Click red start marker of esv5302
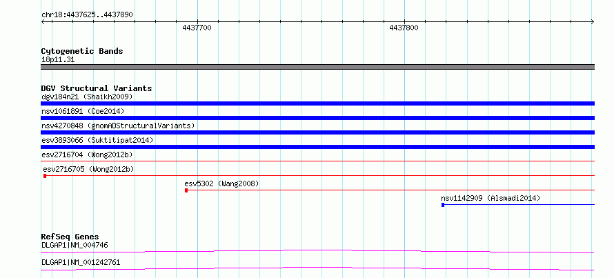This screenshot has height=278, width=614. click(186, 190)
